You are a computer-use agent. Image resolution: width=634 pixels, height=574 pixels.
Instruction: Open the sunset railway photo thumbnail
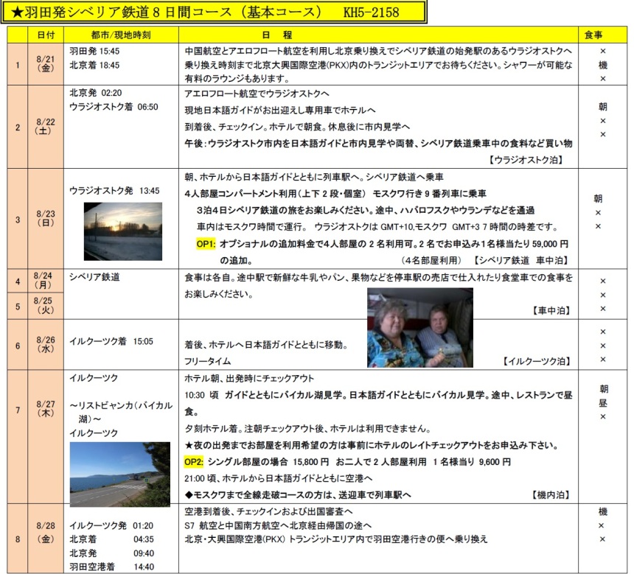(x=123, y=231)
